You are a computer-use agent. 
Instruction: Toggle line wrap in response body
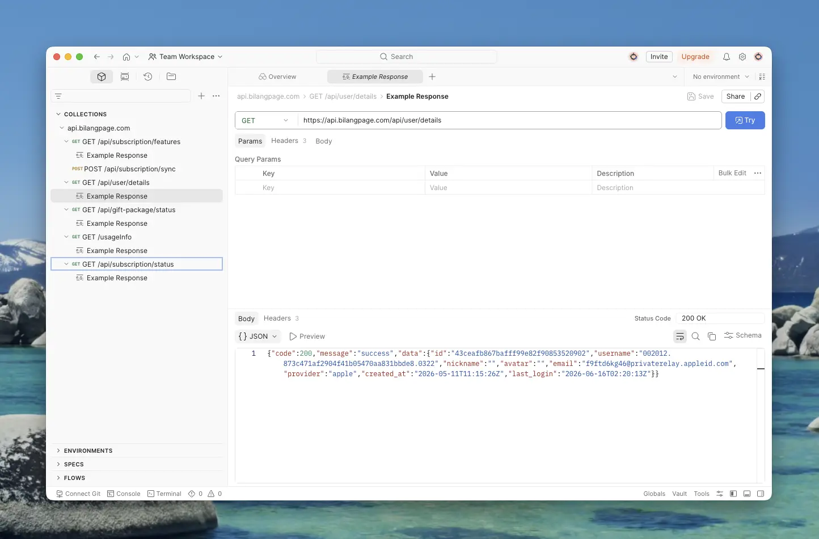click(679, 336)
